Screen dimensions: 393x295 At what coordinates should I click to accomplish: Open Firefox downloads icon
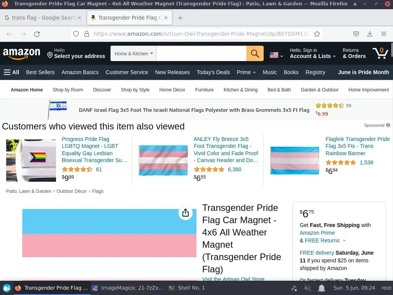point(370,34)
